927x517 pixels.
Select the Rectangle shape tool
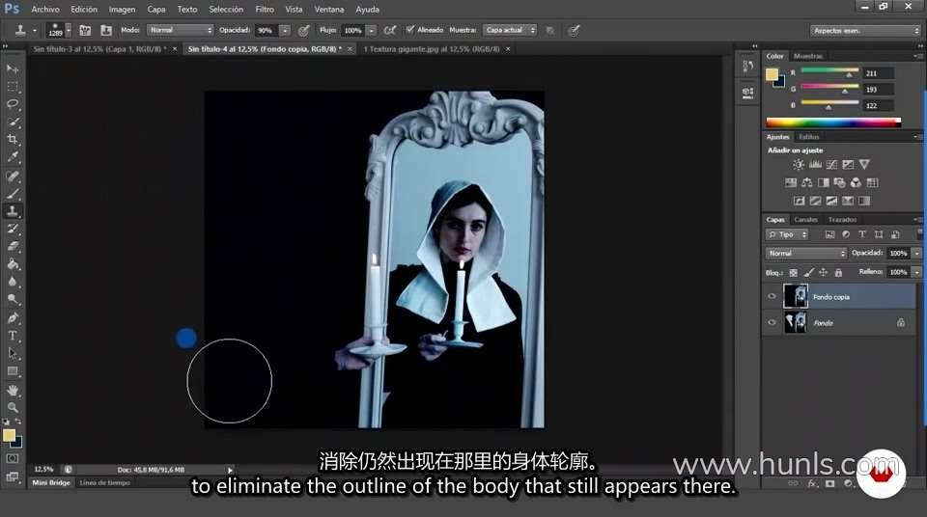(13, 371)
